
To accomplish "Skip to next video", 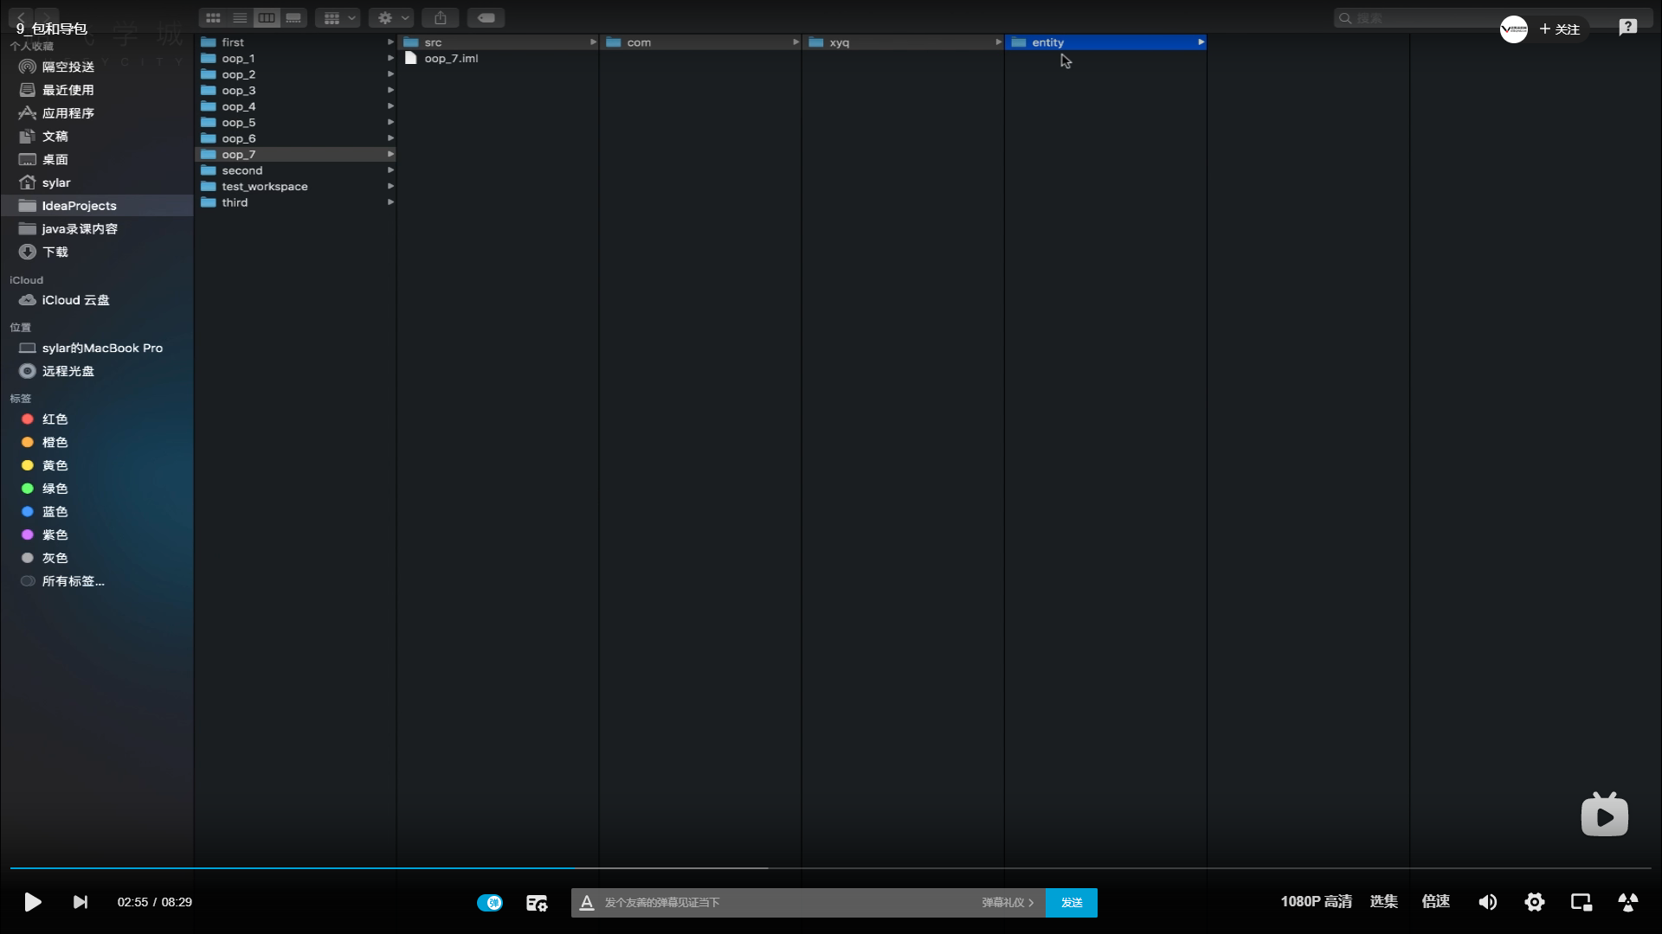I will click(x=80, y=902).
